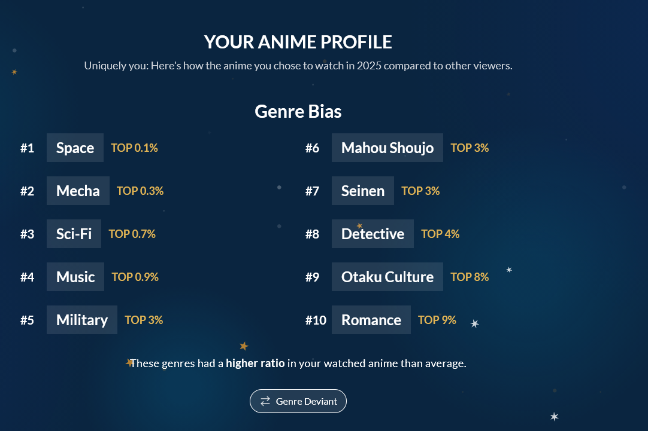The width and height of the screenshot is (648, 431).
Task: Click the #1 rank number
Action: pos(28,148)
